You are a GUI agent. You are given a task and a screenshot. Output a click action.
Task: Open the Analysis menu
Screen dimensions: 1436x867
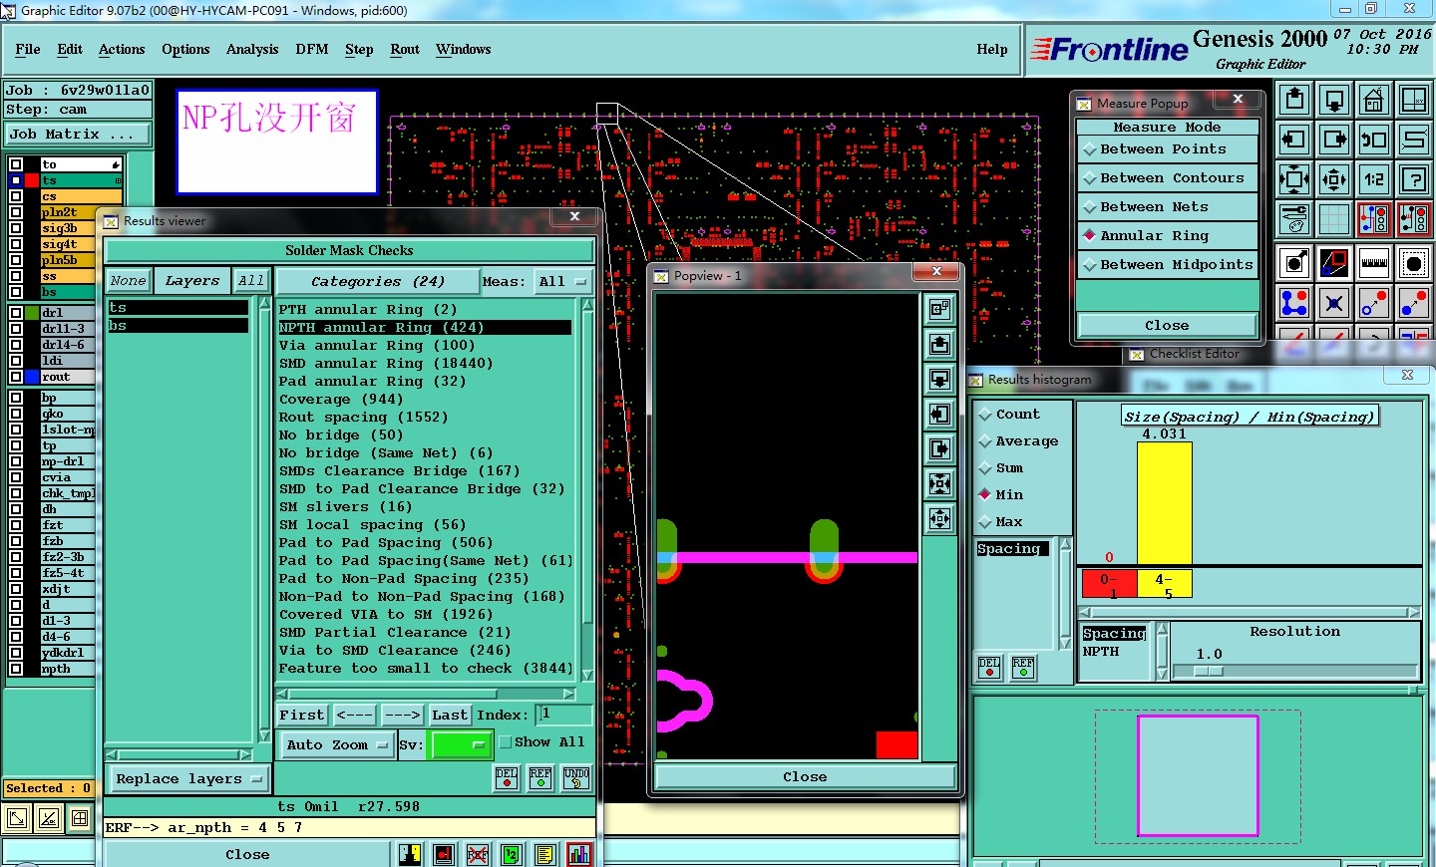click(251, 50)
